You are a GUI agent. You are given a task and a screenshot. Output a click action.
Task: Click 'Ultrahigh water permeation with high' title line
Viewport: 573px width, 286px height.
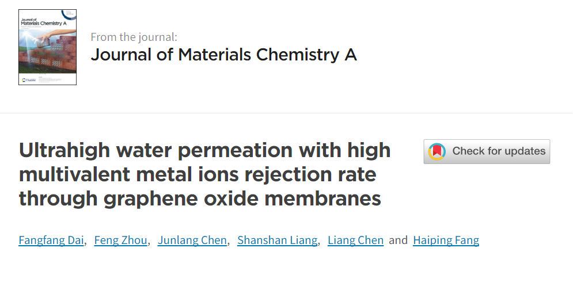[205, 150]
